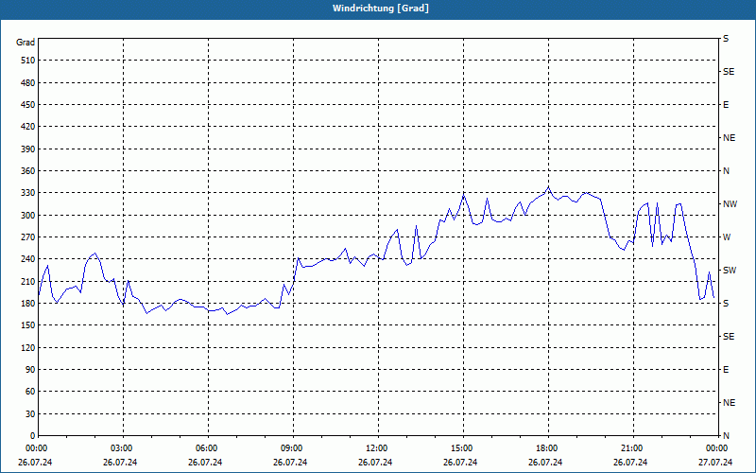Click the 210 y-axis tick label
756x473 pixels.
pos(27,281)
